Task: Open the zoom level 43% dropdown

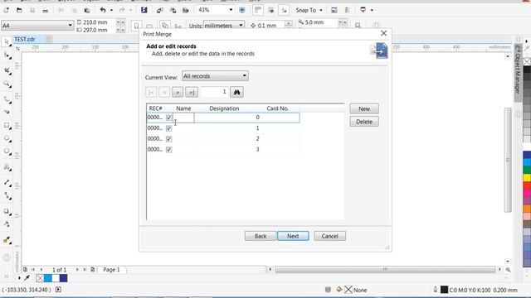Action: click(231, 10)
